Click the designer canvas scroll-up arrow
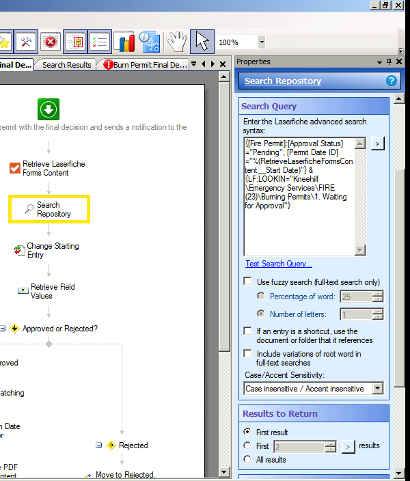The height and width of the screenshot is (481, 410). coord(224,77)
